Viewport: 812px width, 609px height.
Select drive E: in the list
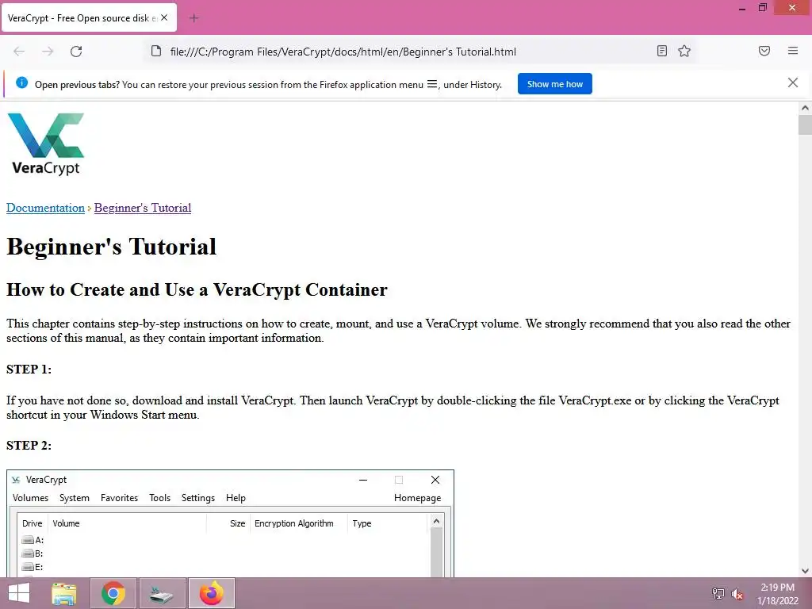click(33, 566)
